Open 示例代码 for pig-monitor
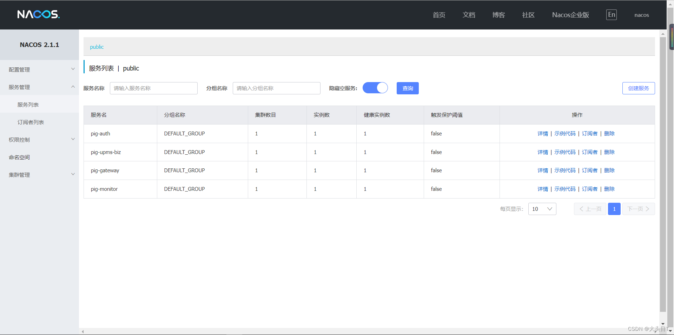Screen dimensions: 674x335 pos(565,189)
